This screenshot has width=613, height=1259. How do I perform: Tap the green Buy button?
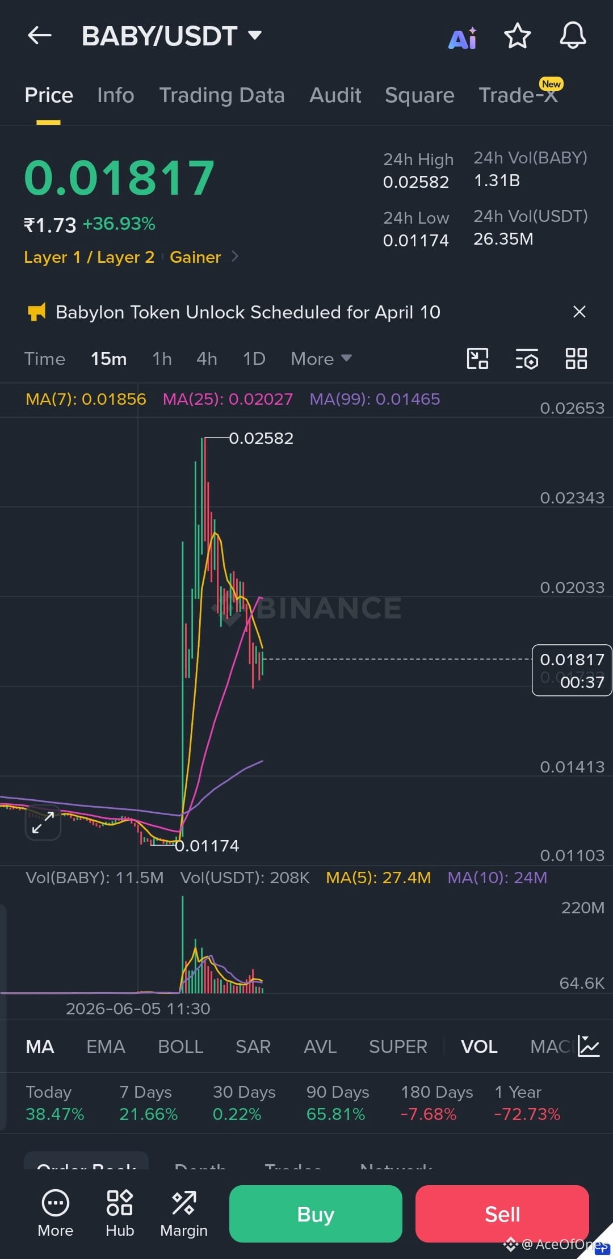(316, 1214)
